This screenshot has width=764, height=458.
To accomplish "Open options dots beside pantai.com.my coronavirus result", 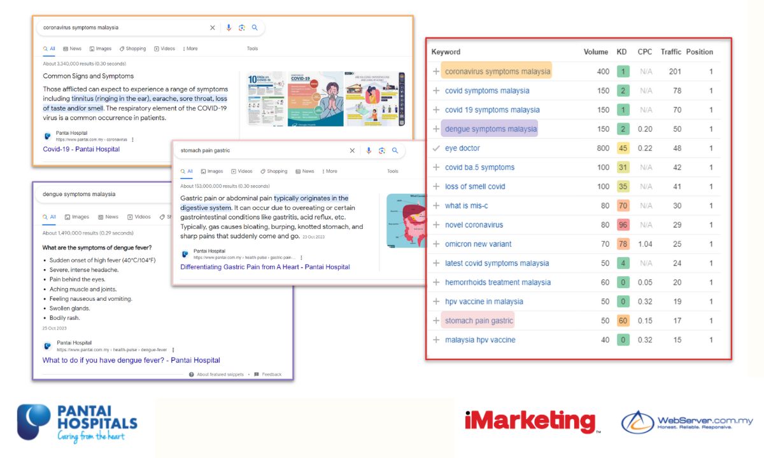I will click(132, 139).
